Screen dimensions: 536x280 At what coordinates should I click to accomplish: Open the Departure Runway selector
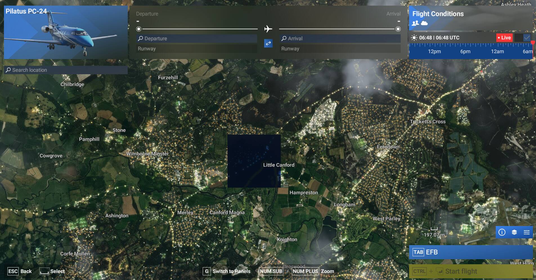(x=196, y=49)
